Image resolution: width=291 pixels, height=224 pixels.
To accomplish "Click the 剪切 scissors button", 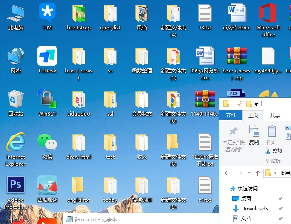I will click(x=274, y=151).
